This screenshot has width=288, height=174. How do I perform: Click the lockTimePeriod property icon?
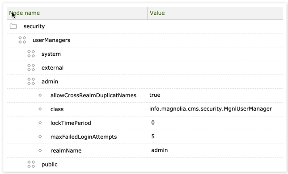tap(40, 123)
